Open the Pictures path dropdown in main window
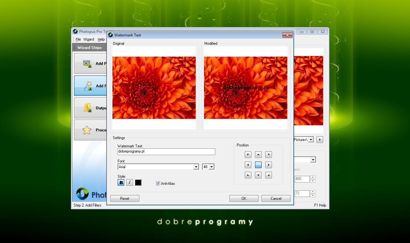The width and height of the screenshot is (410, 243). point(311,140)
